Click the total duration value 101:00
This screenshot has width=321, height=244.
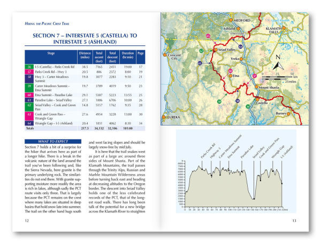click(x=128, y=128)
